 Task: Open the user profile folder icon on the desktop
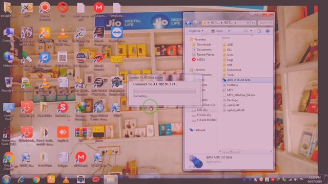coord(8,9)
